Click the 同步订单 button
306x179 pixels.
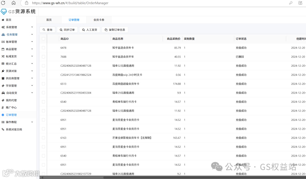(x=67, y=30)
